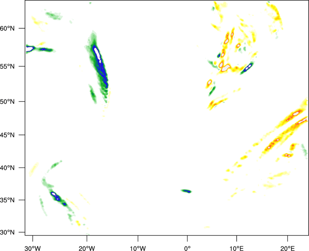
Task: Click the 50°N latitude label
Action: (7, 102)
